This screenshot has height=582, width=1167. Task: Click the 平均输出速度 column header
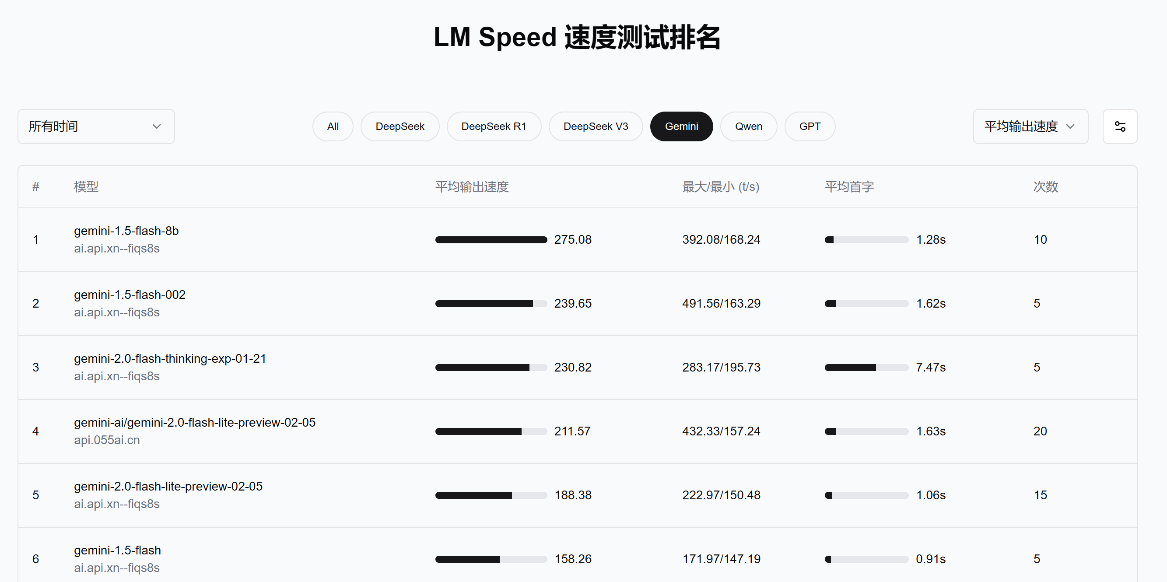point(472,186)
